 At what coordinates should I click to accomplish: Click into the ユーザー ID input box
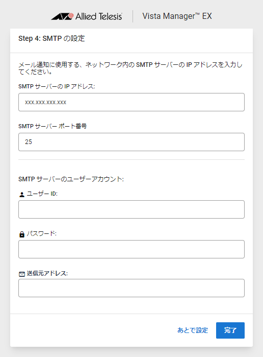pos(131,209)
